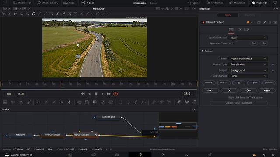
Task: Add a Text+ node from toolbar
Action: (21, 102)
